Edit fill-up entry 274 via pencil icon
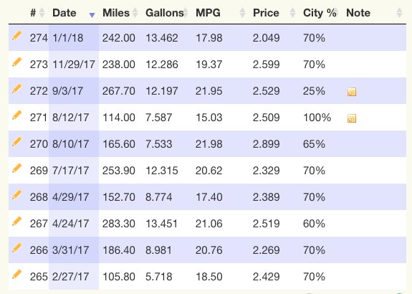This screenshot has height=294, width=412. click(16, 36)
